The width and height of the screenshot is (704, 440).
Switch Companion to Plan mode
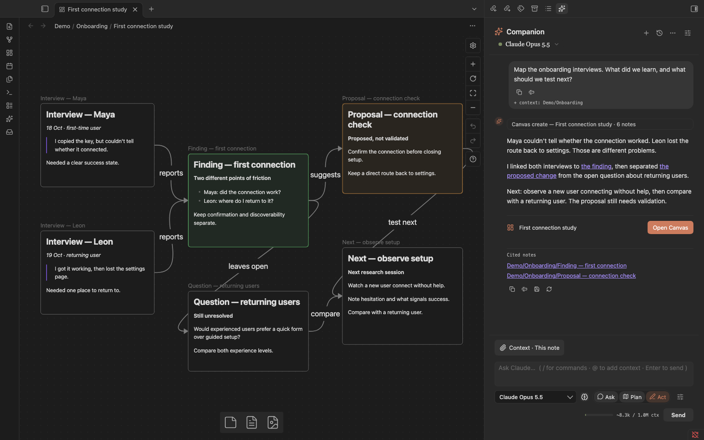tap(632, 397)
